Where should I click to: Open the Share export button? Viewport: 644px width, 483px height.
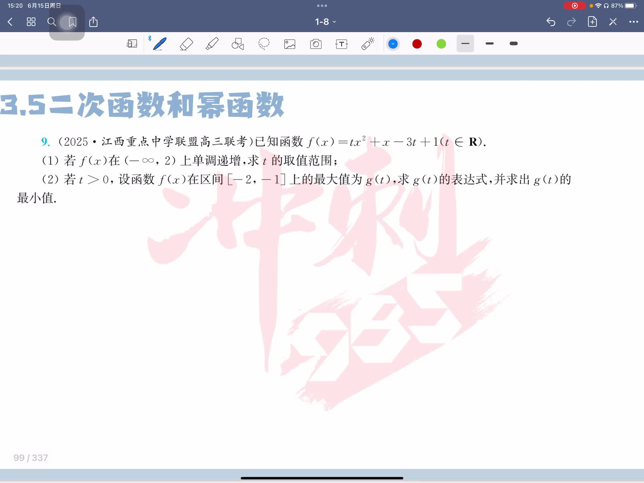tap(93, 22)
